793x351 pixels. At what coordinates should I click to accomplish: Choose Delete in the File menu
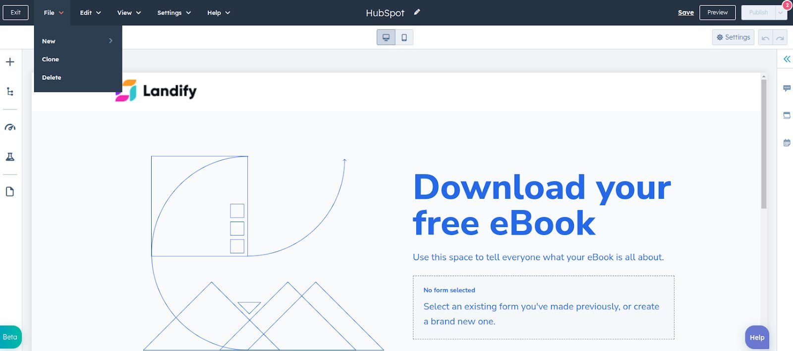click(x=52, y=78)
